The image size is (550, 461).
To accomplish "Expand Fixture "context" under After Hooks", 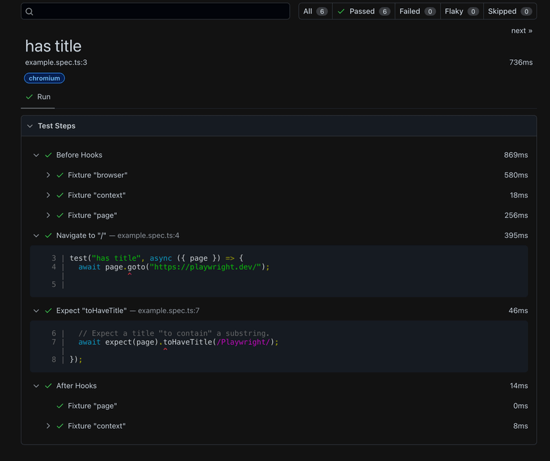I will click(48, 426).
